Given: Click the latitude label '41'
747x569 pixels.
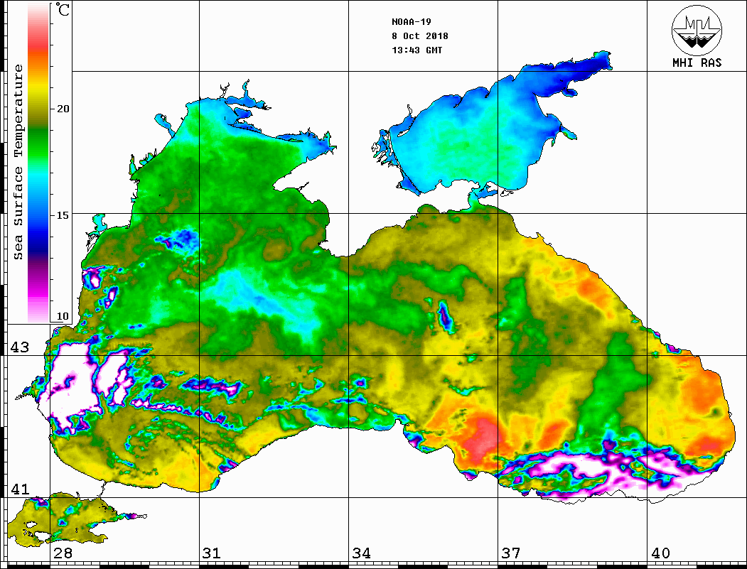Looking at the screenshot, I should point(19,489).
